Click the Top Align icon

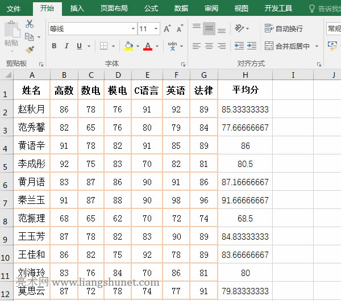[x=197, y=28]
